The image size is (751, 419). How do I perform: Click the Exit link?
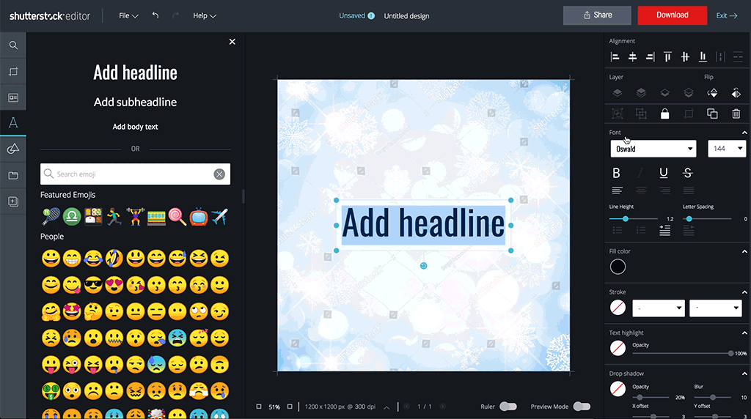[x=727, y=16]
